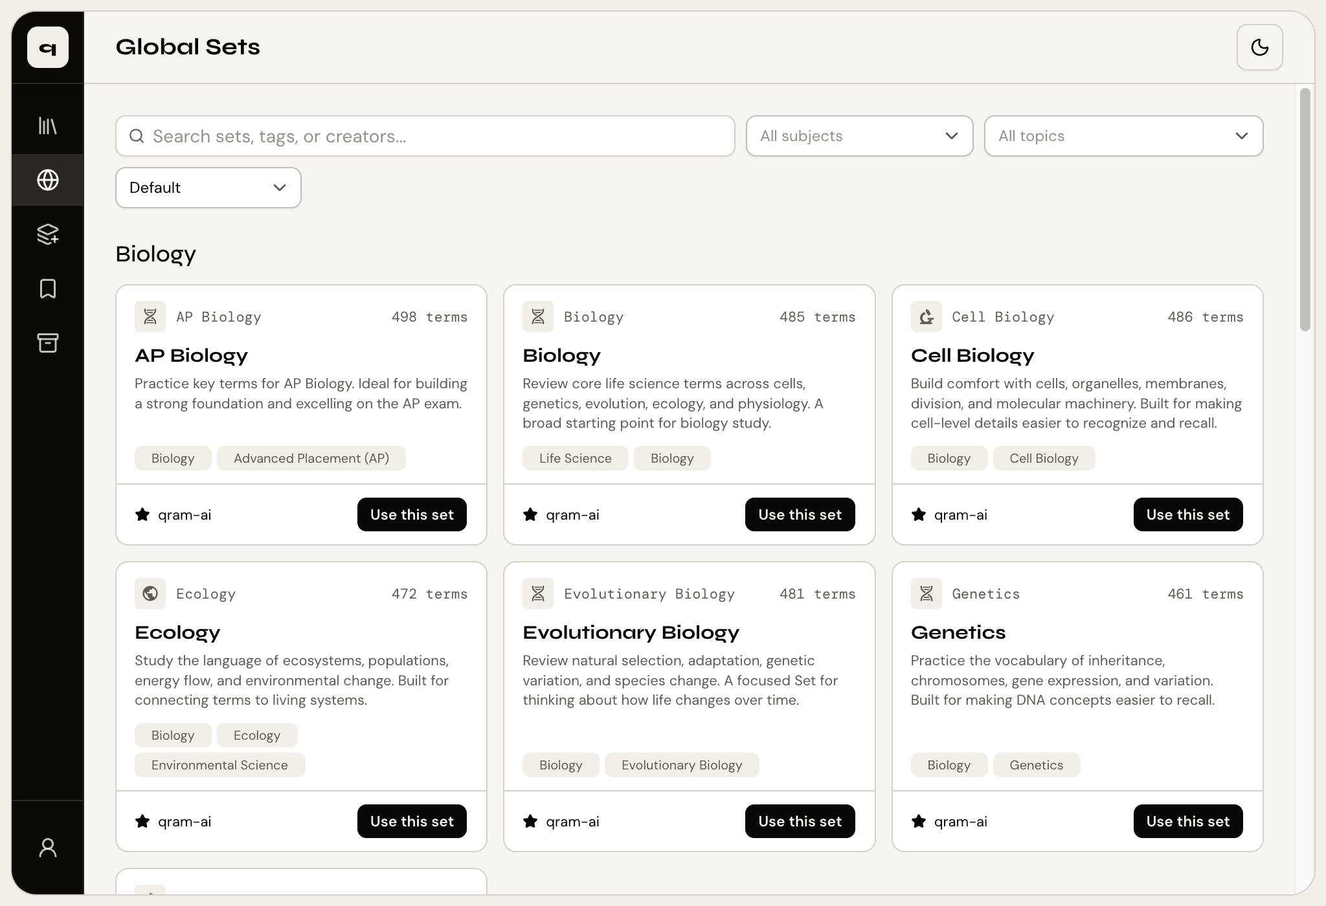This screenshot has height=906, width=1326.
Task: Click the Biology card DNA icon
Action: click(538, 316)
